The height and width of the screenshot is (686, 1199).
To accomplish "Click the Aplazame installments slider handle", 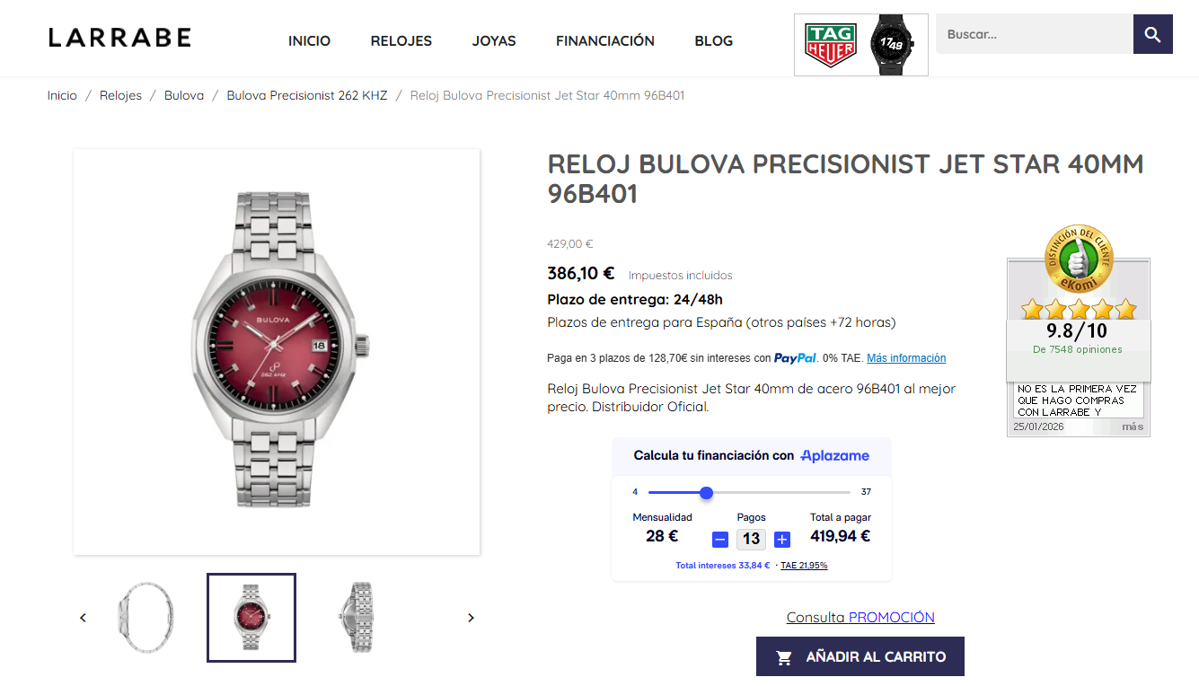I will tap(706, 492).
